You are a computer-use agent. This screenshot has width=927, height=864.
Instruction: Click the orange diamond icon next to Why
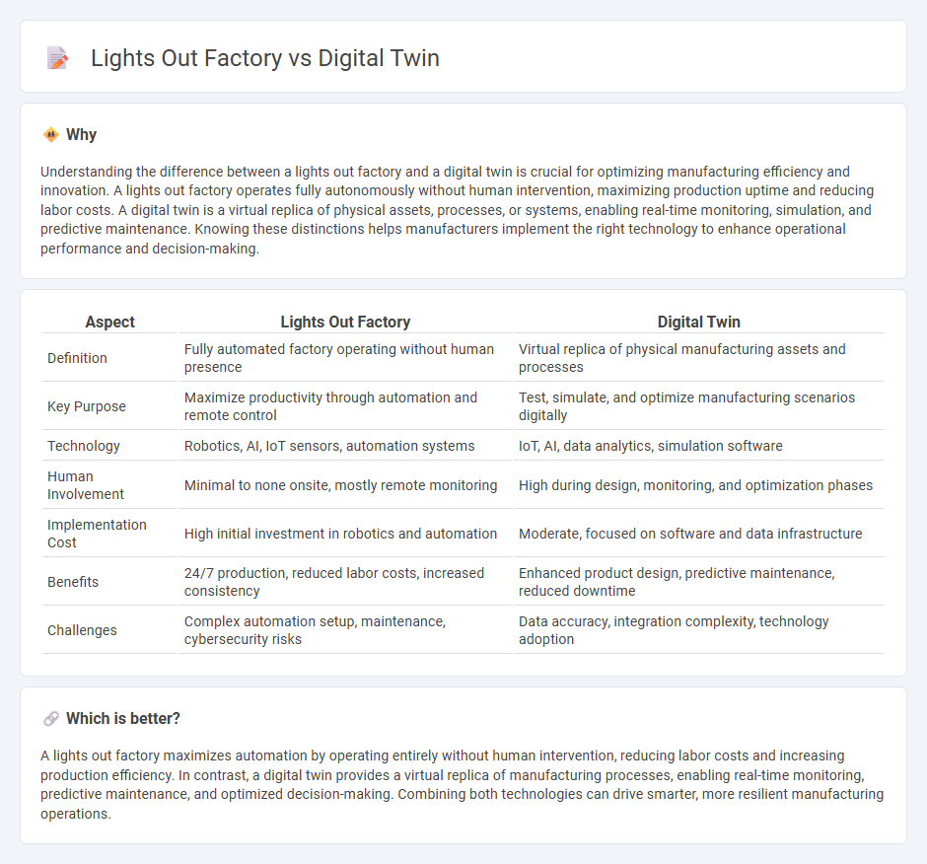[x=51, y=135]
